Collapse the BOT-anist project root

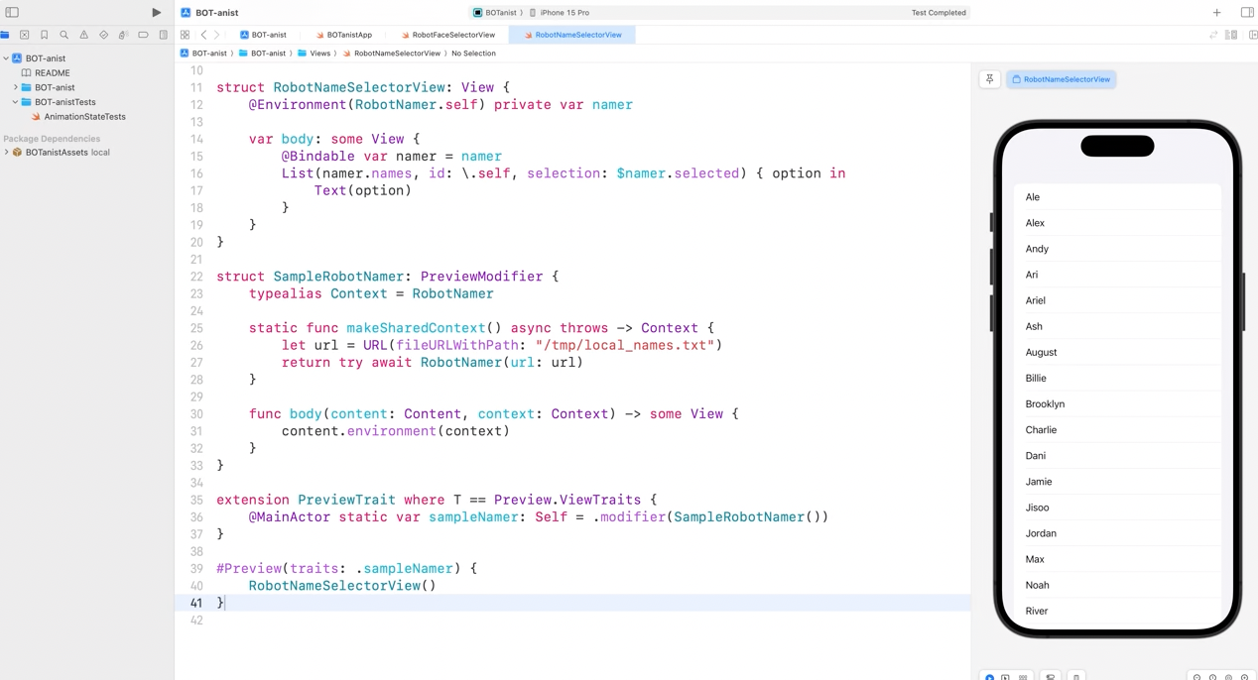[6, 58]
